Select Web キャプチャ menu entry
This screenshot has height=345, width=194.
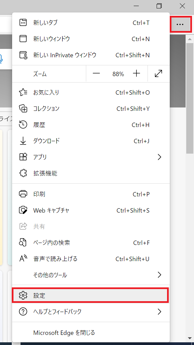point(91,210)
